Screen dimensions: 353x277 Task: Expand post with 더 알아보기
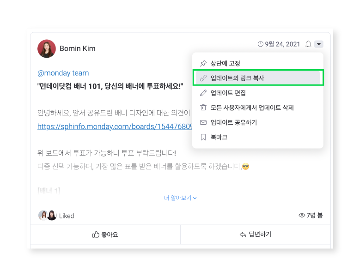pos(180,198)
